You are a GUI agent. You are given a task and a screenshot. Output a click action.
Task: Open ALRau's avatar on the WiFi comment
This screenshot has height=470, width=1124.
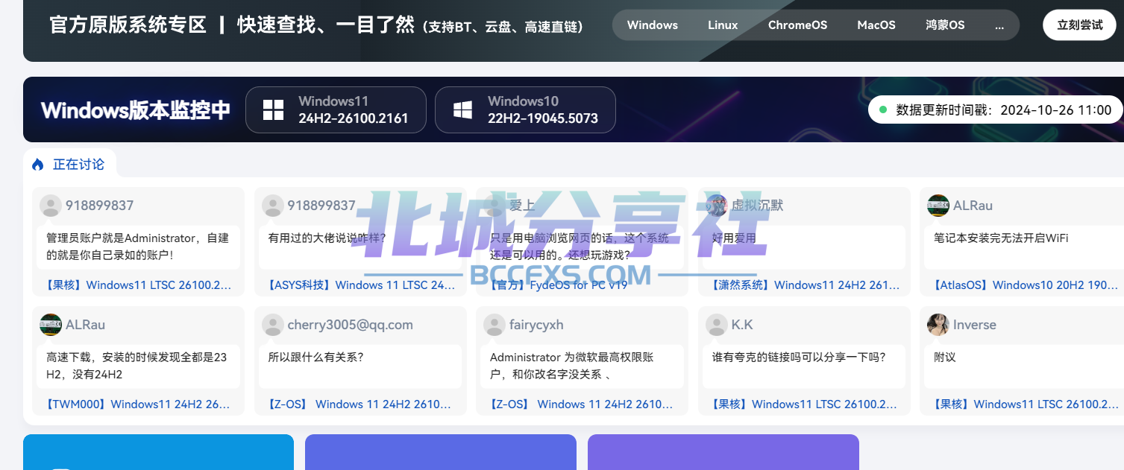[938, 206]
